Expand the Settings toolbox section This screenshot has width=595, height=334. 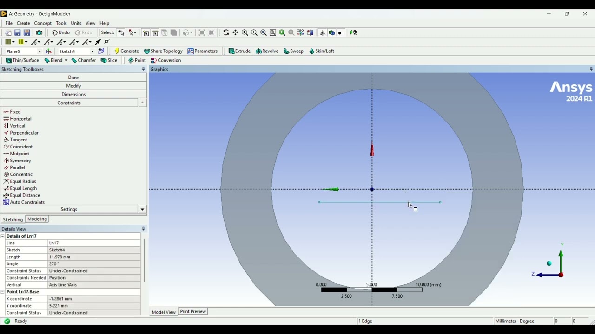coord(69,209)
